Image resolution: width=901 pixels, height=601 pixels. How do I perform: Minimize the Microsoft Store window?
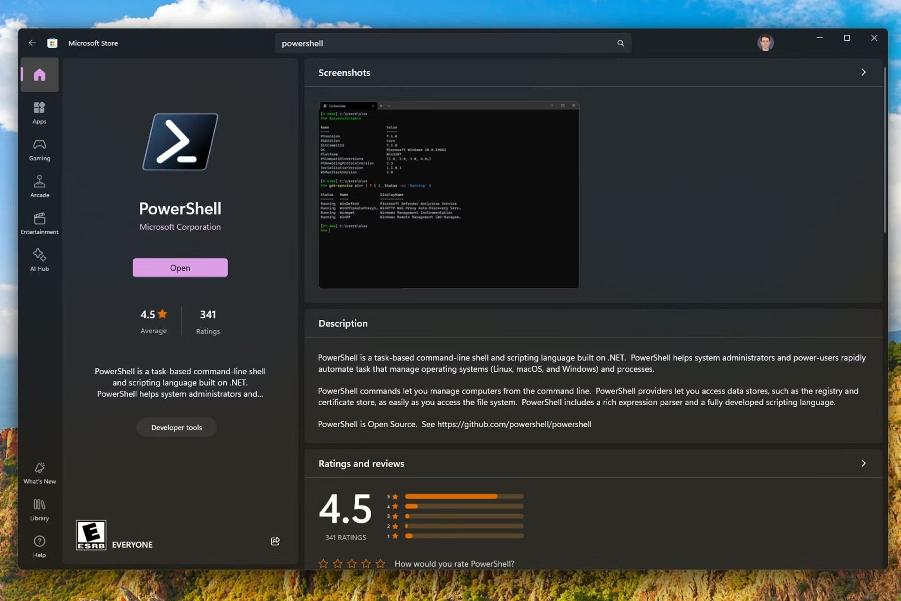point(820,38)
